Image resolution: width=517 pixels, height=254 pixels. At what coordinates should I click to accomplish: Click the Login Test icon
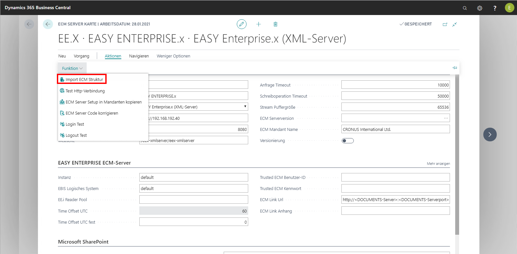click(x=62, y=124)
